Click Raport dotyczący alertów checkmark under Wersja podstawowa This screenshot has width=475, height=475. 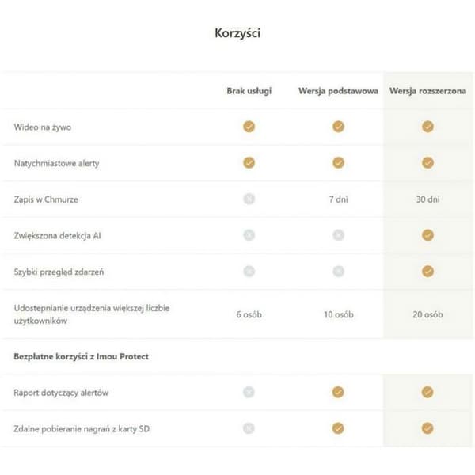(x=338, y=392)
